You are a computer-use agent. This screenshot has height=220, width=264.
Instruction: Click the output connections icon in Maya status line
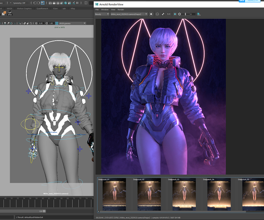(39, 3)
